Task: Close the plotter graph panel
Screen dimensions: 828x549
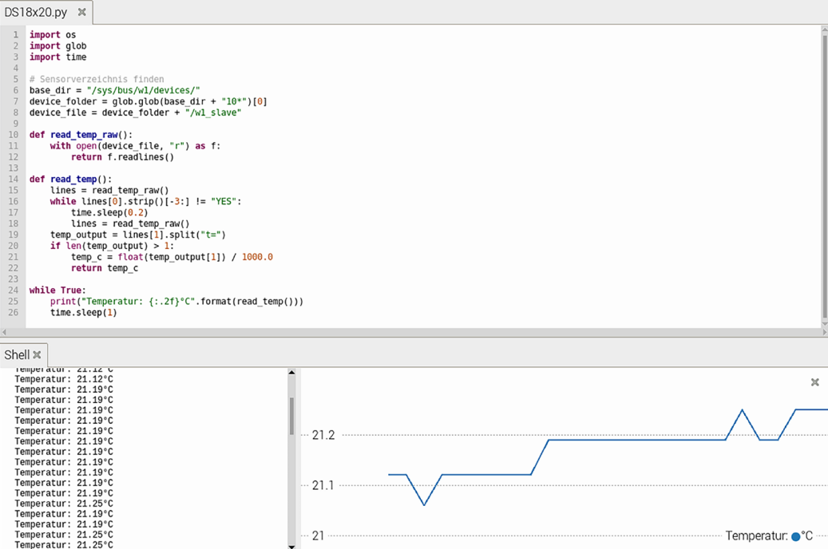Action: [x=814, y=382]
